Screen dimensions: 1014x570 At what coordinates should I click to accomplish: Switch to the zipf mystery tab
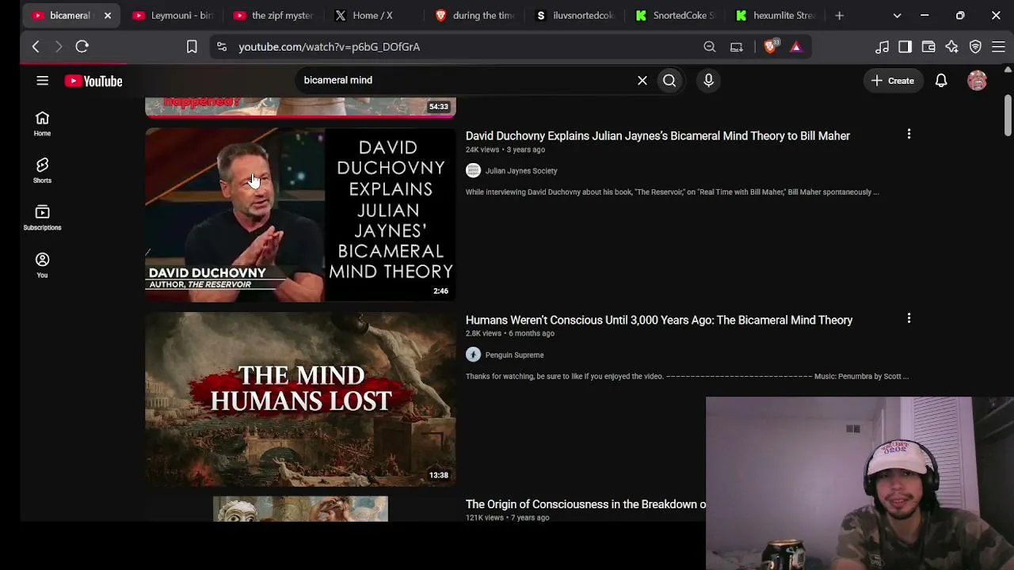[x=273, y=15]
